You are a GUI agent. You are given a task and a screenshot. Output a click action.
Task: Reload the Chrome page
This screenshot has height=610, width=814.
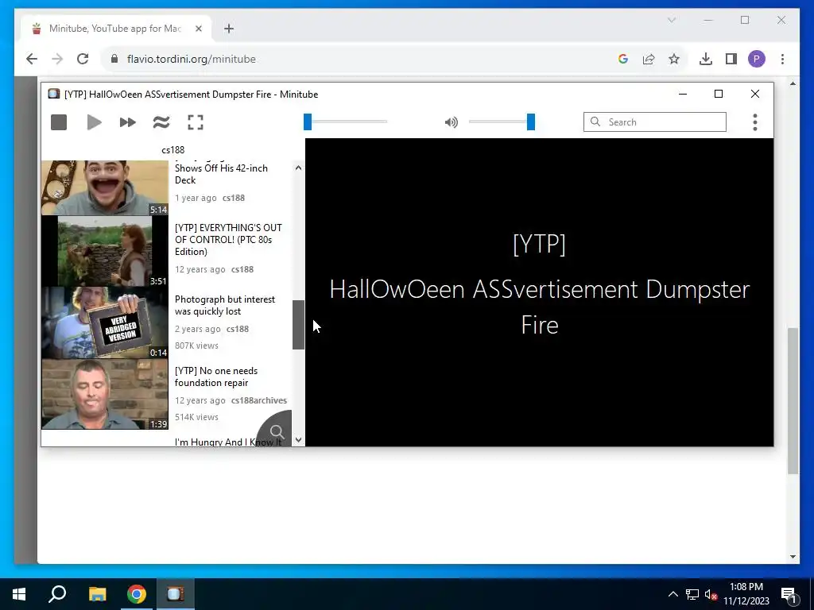(x=83, y=59)
